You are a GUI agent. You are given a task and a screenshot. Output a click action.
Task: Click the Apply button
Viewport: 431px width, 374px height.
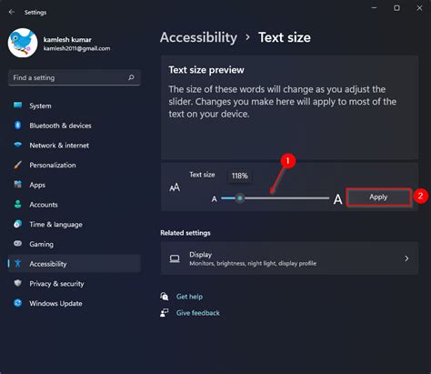point(378,197)
